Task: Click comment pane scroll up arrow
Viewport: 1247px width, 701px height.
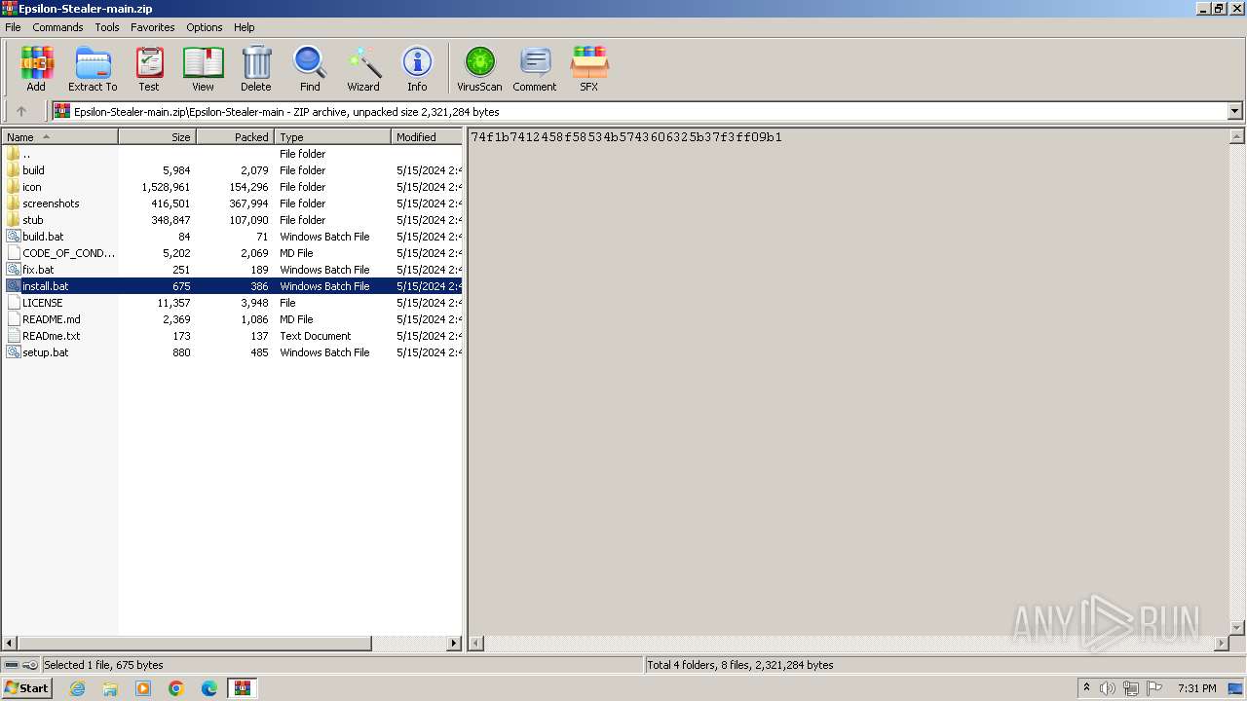Action: pyautogui.click(x=1237, y=137)
